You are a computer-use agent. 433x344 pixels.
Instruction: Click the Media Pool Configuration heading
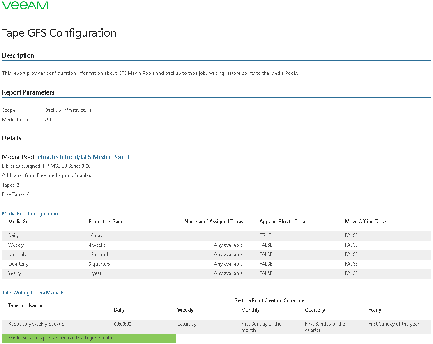point(30,214)
